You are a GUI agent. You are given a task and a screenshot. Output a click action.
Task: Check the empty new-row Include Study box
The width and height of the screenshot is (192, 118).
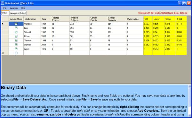16,53
